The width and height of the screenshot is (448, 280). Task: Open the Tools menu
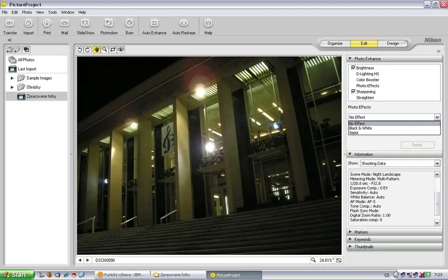click(52, 12)
